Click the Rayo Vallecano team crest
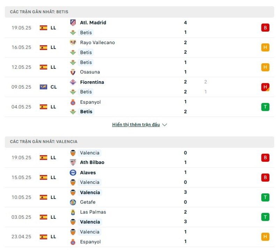Image resolution: width=279 pixels, height=250 pixels. (x=73, y=42)
